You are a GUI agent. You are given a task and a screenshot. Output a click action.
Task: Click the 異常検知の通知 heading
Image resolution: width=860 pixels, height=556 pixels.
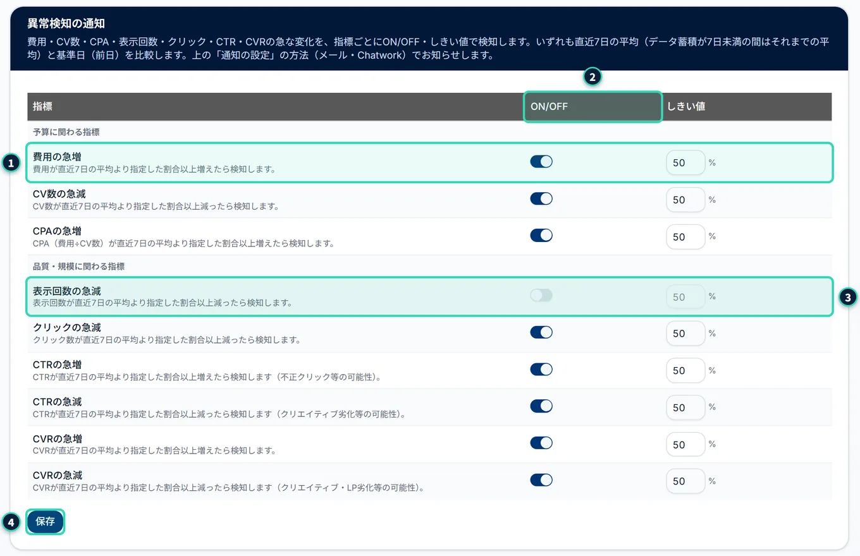click(66, 23)
